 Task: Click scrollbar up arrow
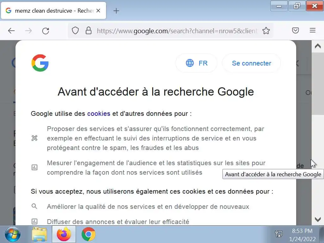(318, 46)
